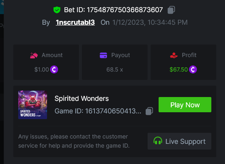Click the purple coin next to $67.50
This screenshot has width=225, height=164.
[x=193, y=70]
